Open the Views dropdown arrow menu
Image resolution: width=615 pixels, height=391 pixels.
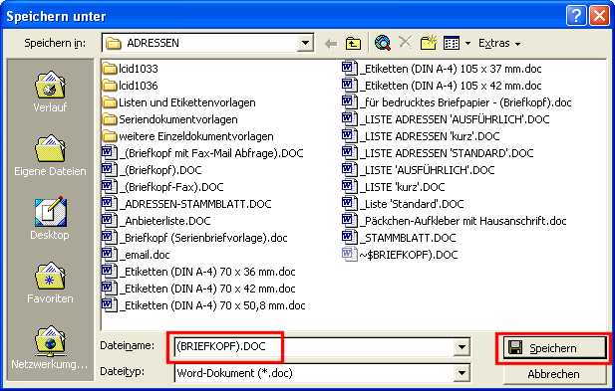pyautogui.click(x=467, y=43)
